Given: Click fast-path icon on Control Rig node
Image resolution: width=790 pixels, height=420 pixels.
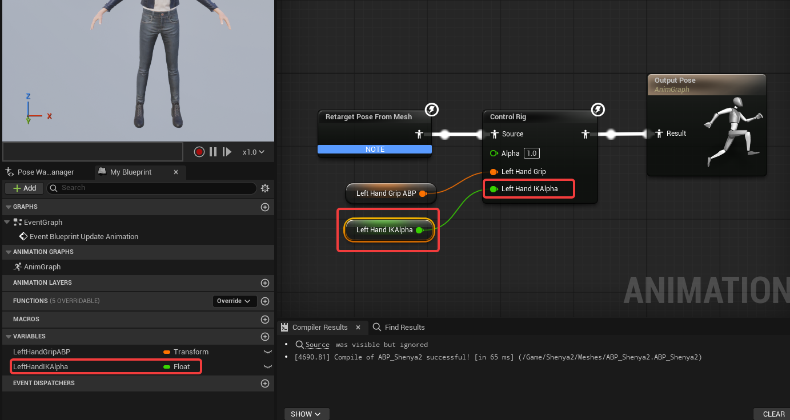Looking at the screenshot, I should [x=597, y=109].
